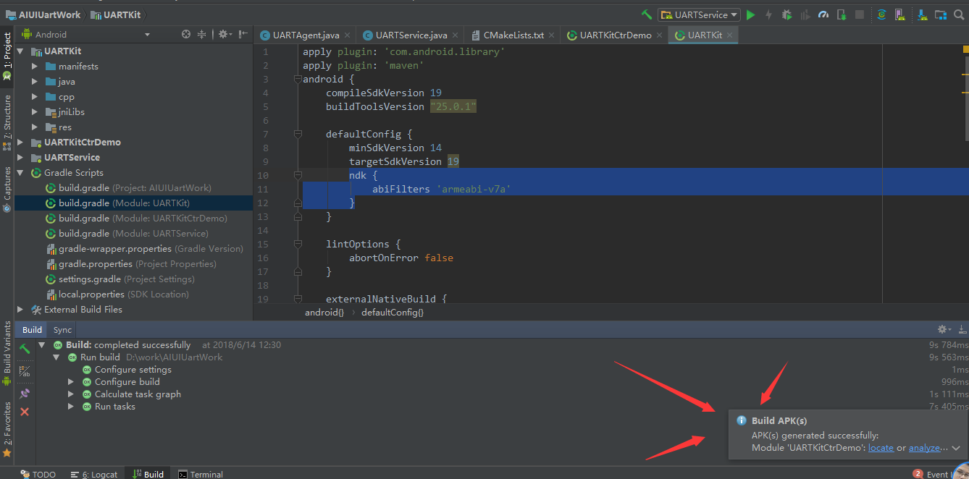Open the TODO tool window button

click(38, 474)
